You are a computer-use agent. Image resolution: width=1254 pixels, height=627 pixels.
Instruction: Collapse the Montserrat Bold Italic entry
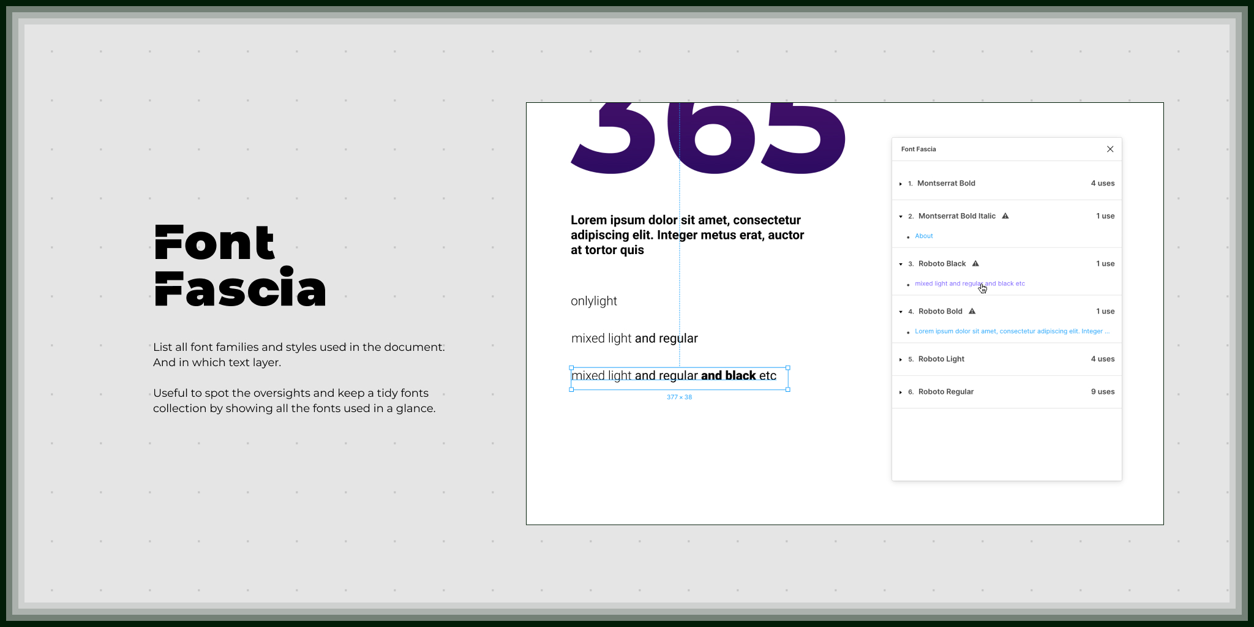point(901,216)
